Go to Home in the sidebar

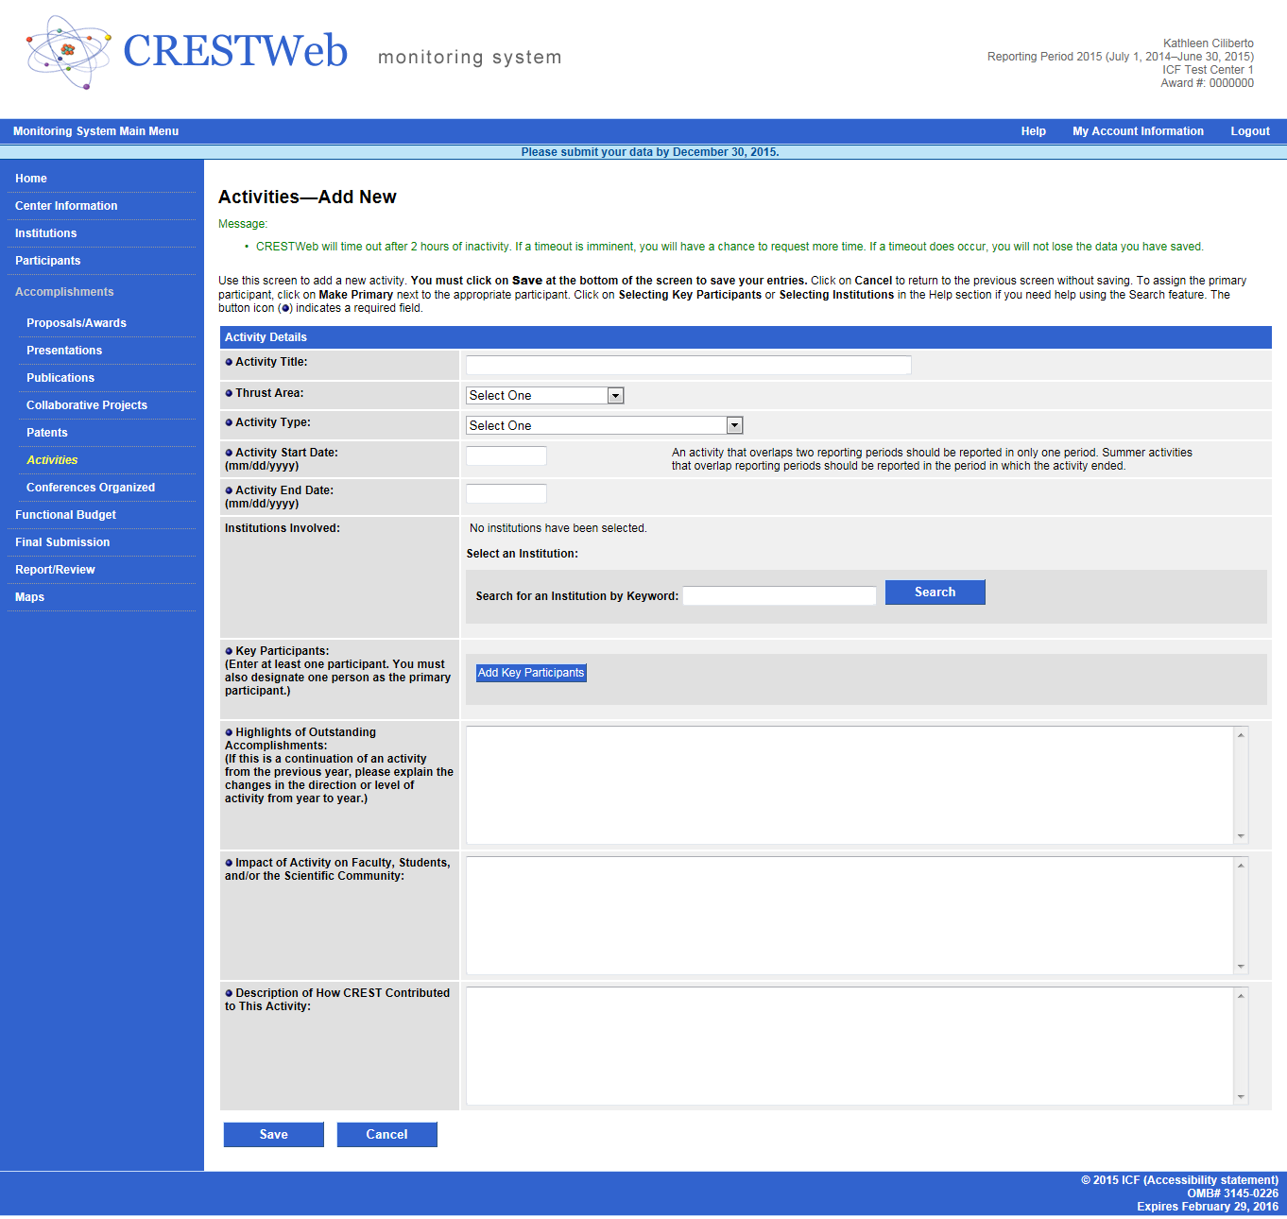(31, 179)
